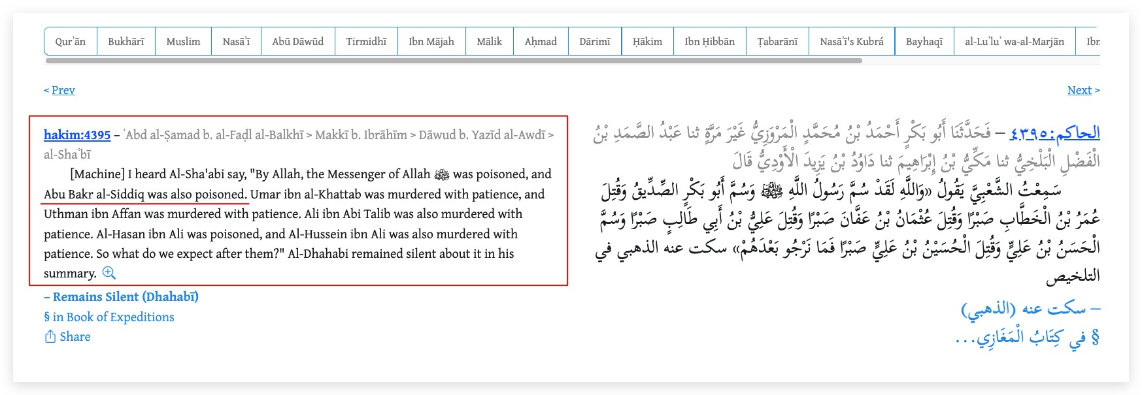Open the Nasā'ī tab
Image resolution: width=1142 pixels, height=395 pixels.
[x=236, y=41]
